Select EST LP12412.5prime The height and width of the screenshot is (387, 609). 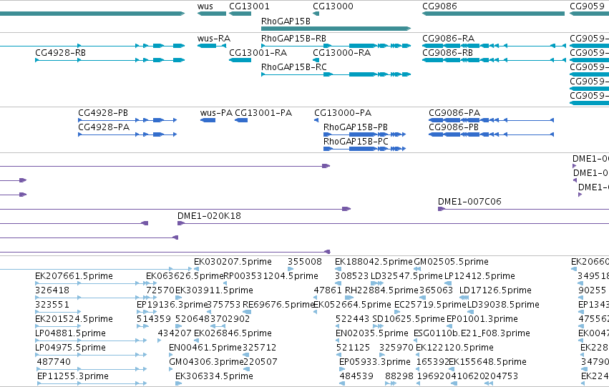pos(479,276)
